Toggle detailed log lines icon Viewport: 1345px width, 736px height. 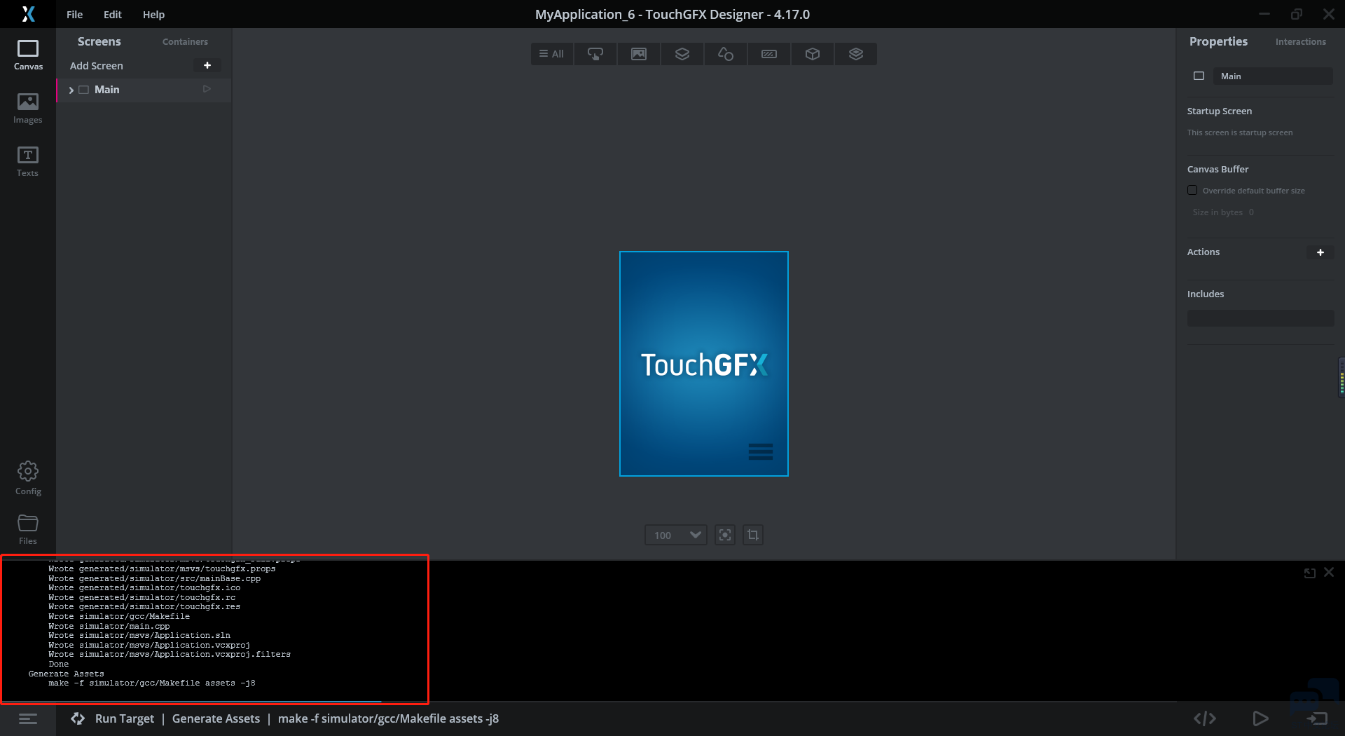tap(28, 718)
